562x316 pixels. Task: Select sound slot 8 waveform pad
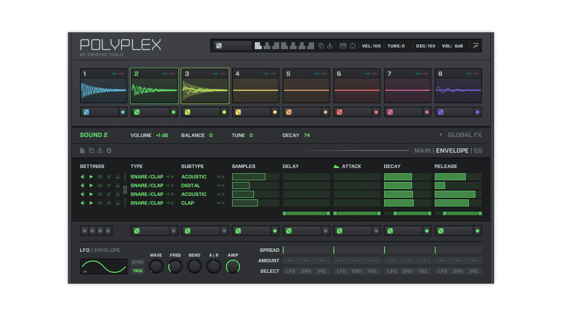point(458,90)
